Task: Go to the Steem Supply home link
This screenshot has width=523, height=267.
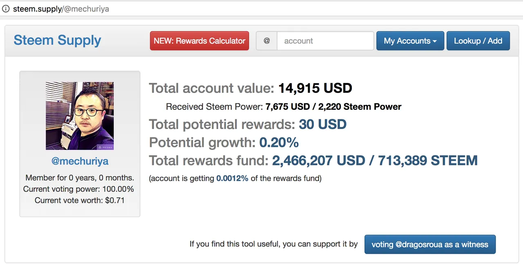Action: pyautogui.click(x=57, y=40)
